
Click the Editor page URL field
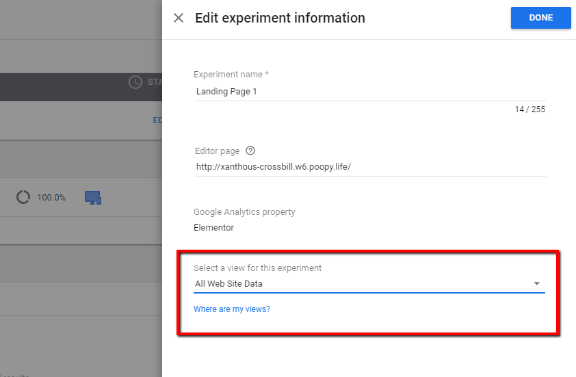click(369, 166)
